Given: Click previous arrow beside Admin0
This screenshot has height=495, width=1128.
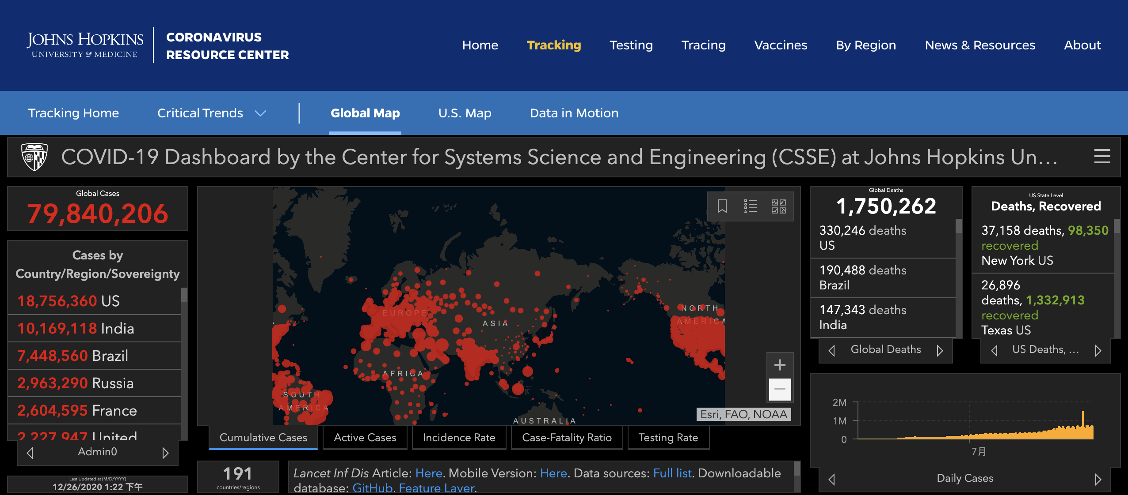Looking at the screenshot, I should coord(30,453).
